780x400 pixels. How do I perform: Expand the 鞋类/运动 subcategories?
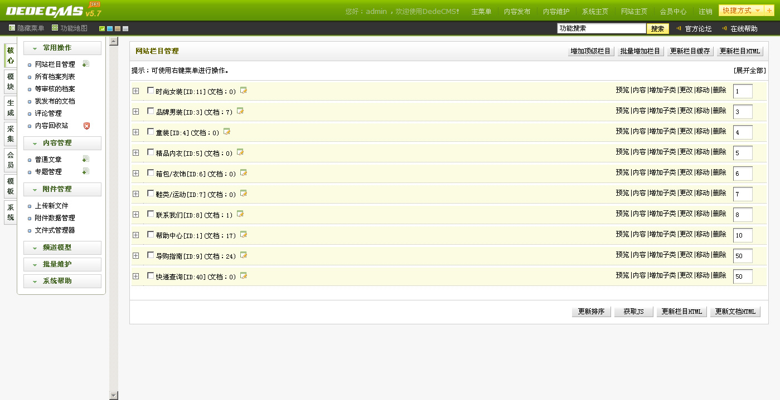(136, 194)
